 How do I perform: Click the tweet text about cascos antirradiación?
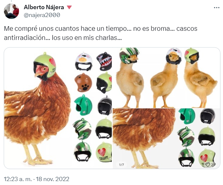click(101, 33)
